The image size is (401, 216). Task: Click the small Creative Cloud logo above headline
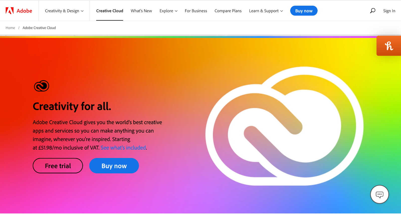point(41,86)
